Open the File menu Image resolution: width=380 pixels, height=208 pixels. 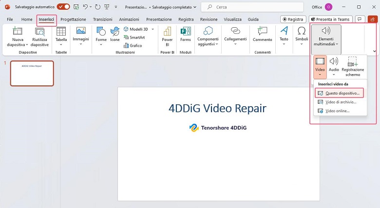[x=10, y=19]
